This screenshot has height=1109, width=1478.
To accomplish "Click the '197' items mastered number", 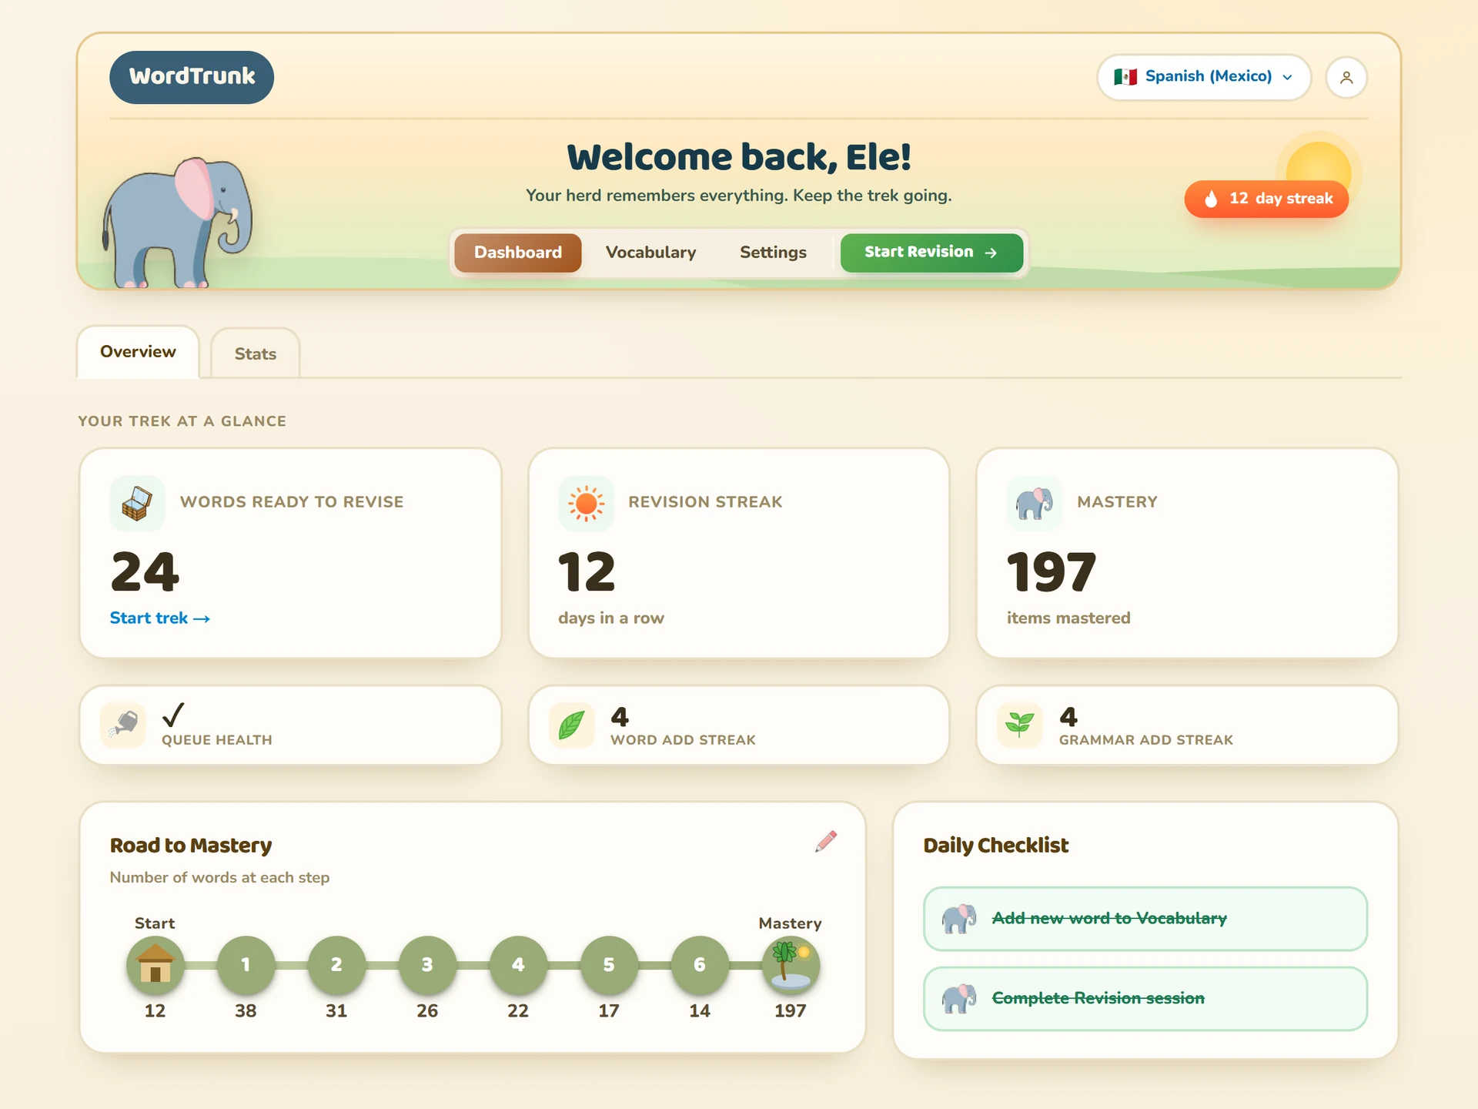I will click(1052, 572).
